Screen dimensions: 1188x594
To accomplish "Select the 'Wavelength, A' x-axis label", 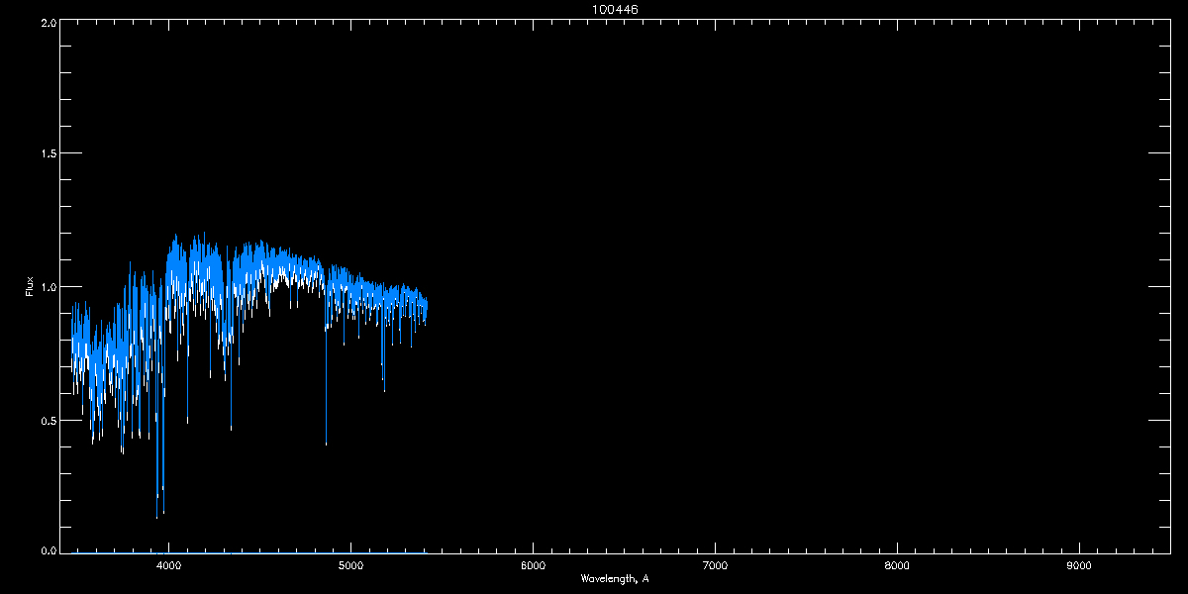I will click(615, 578).
